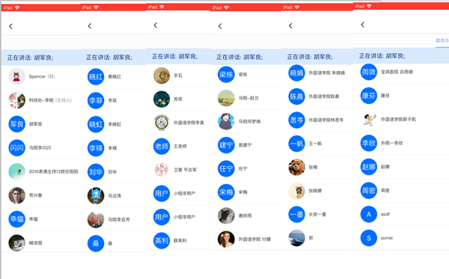This screenshot has width=449, height=279.
Task: Tap the back arrow above the 成员 tab panel
Action: click(x=362, y=25)
